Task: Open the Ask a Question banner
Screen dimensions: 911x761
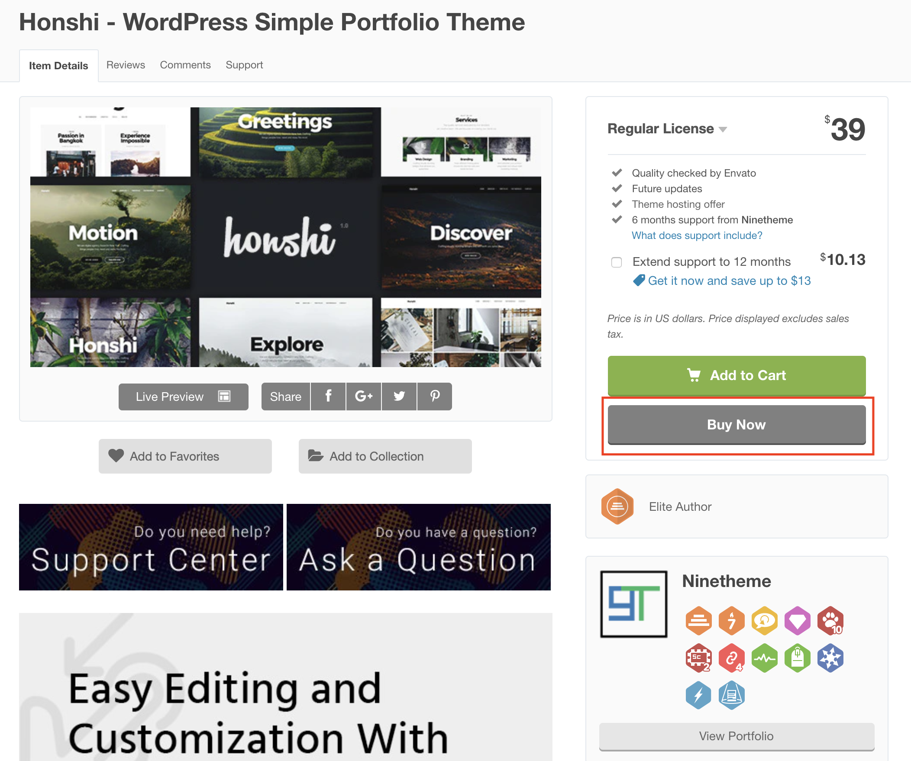Action: pyautogui.click(x=419, y=547)
